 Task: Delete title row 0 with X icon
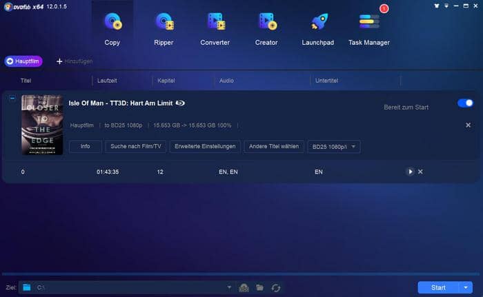click(x=420, y=172)
